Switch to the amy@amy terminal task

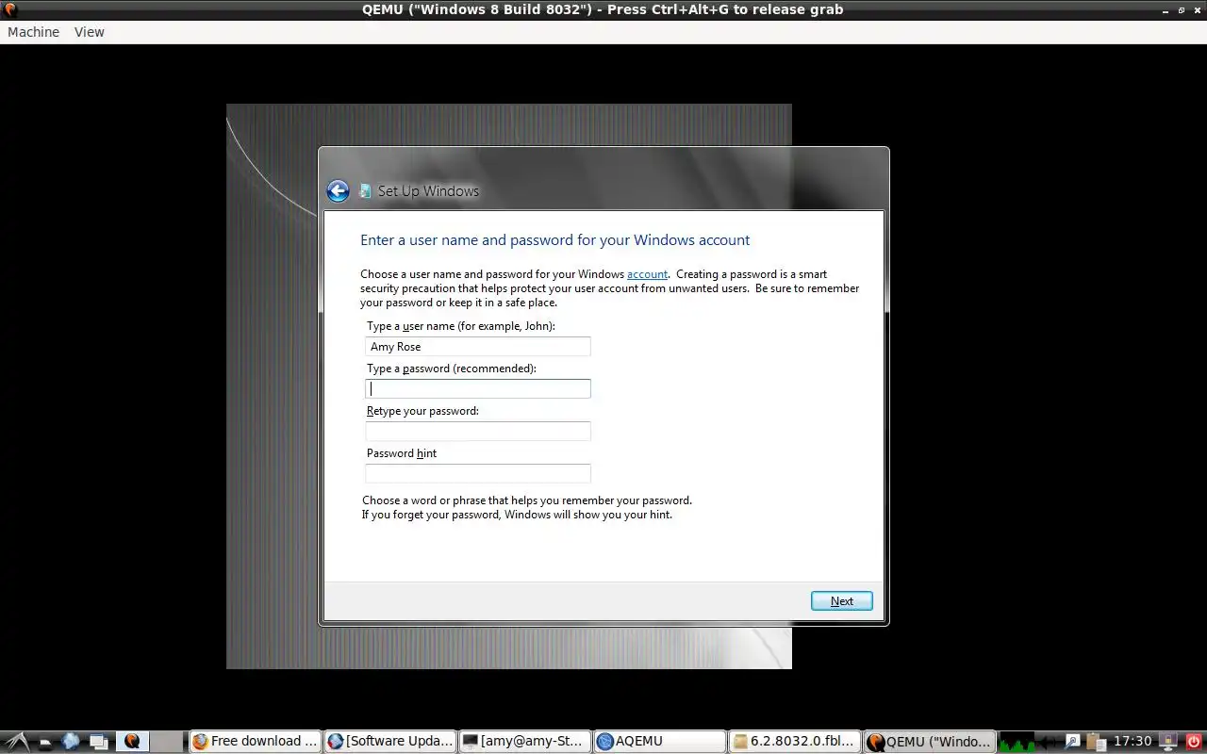[524, 742]
